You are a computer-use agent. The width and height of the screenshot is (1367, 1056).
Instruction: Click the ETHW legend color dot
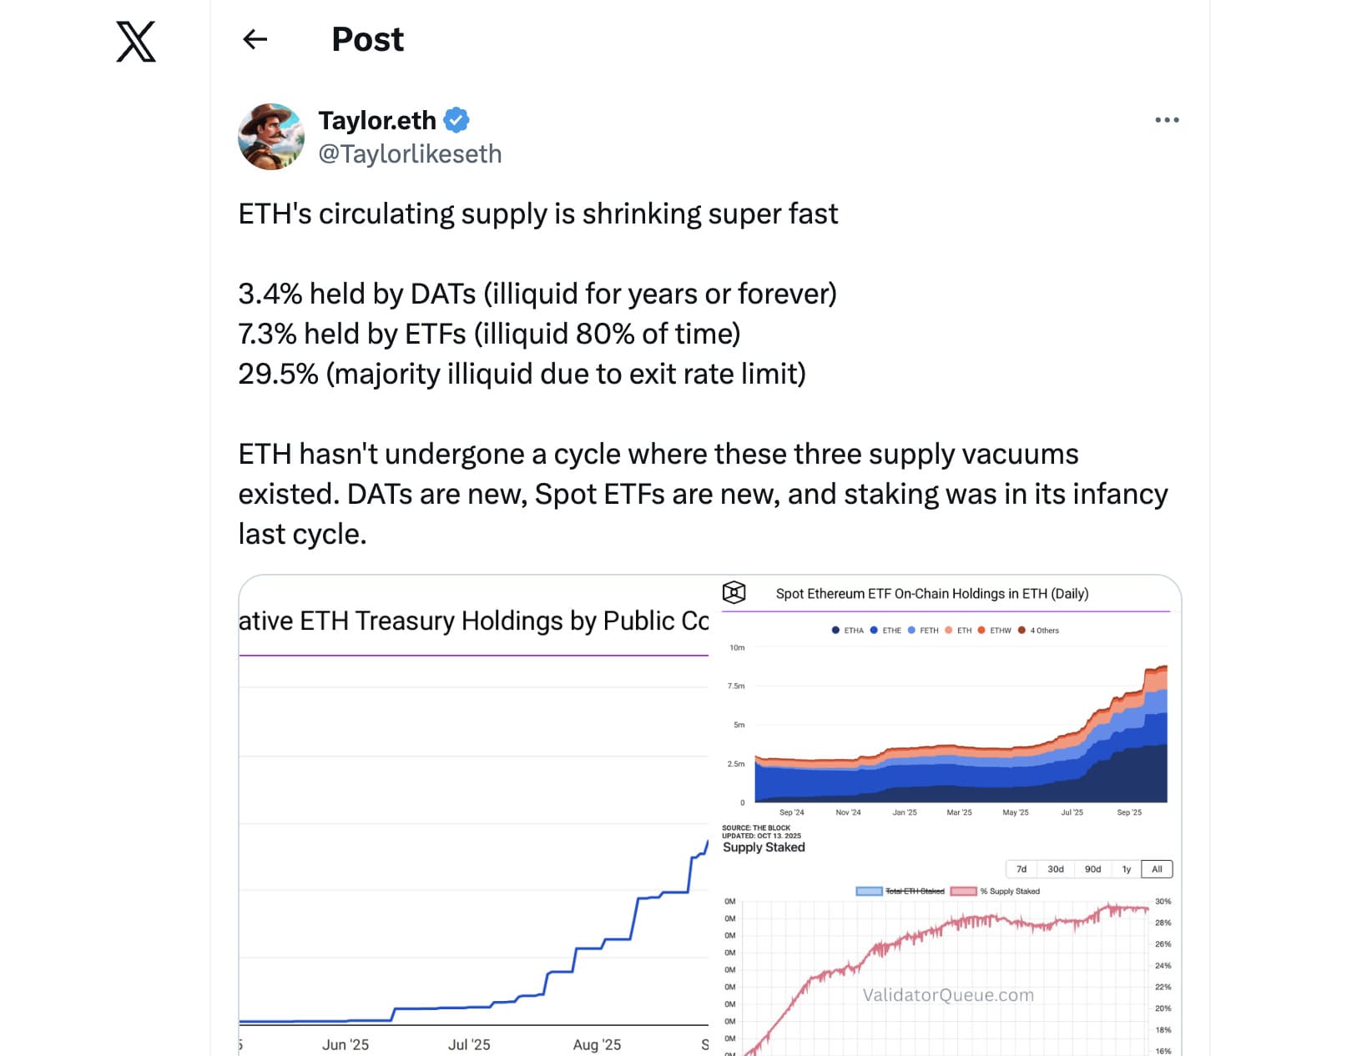tap(981, 631)
